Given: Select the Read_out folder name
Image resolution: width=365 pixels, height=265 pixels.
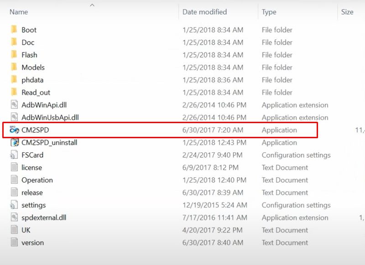Looking at the screenshot, I should [x=36, y=93].
